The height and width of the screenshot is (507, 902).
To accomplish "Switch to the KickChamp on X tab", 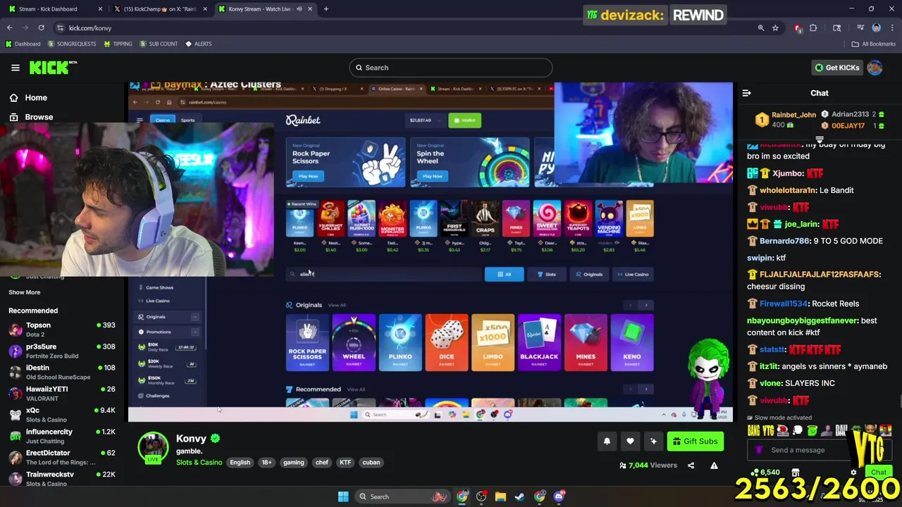I will (160, 9).
